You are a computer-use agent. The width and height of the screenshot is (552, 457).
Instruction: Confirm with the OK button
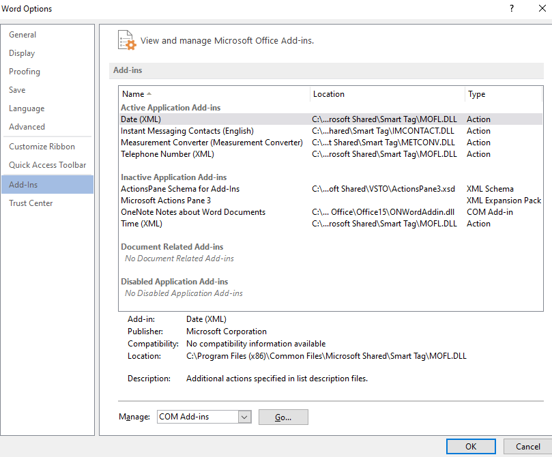pos(471,447)
